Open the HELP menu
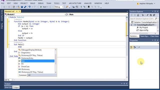 click(x=107, y=3)
